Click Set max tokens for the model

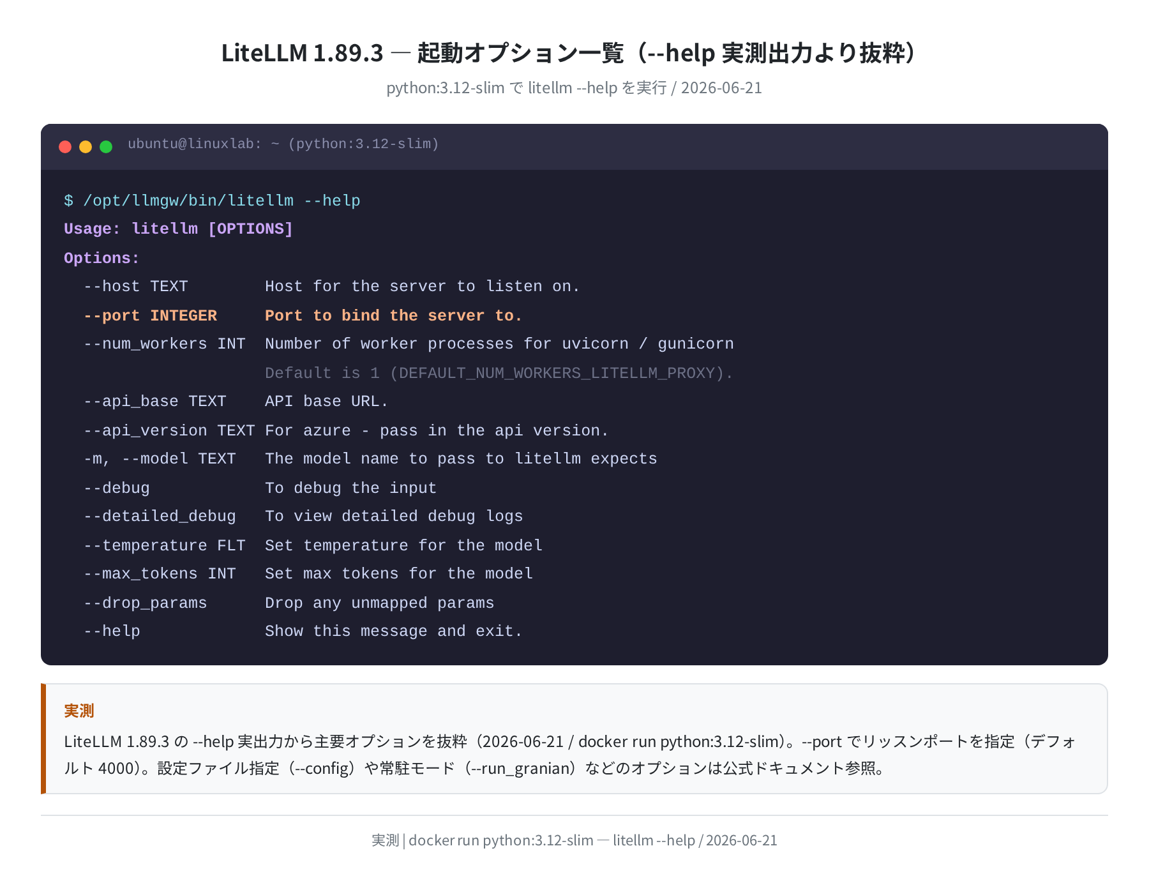(399, 574)
